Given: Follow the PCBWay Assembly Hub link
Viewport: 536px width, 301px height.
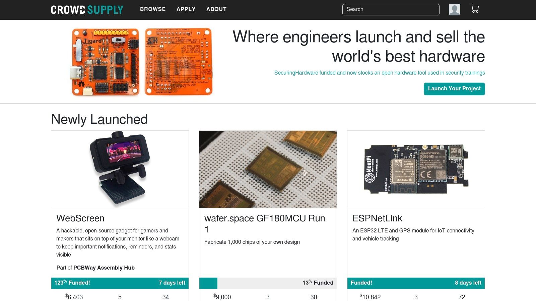Looking at the screenshot, I should [x=104, y=268].
